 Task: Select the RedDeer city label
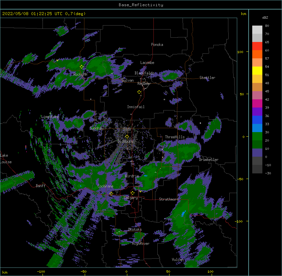click(x=144, y=84)
